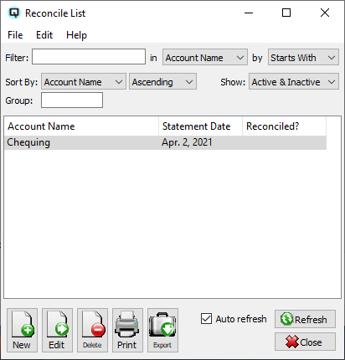Open the Edit menu in menu bar

tap(44, 35)
